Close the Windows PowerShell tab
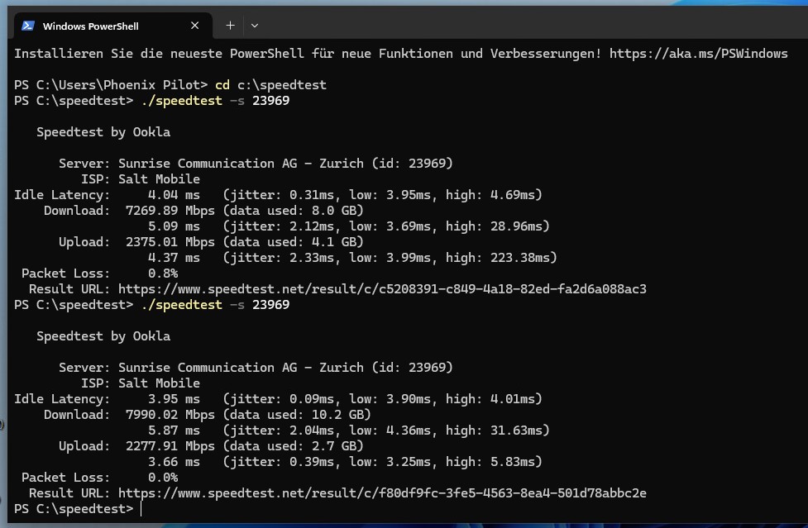This screenshot has height=528, width=808. coord(195,26)
